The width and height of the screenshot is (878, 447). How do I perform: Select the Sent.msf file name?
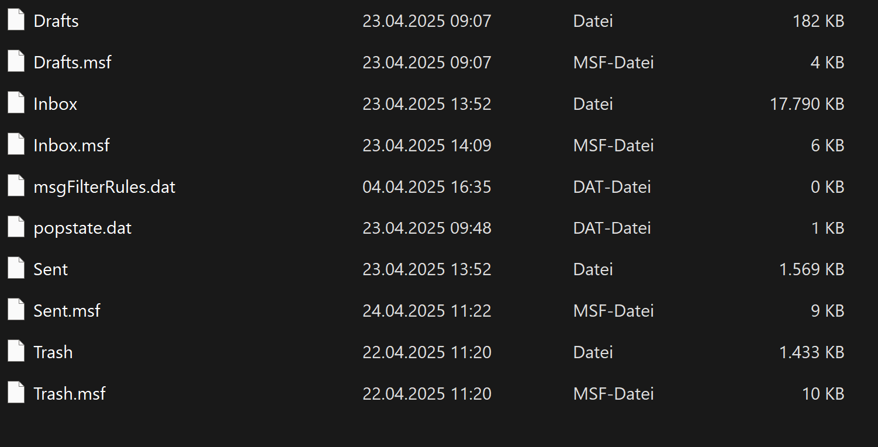67,311
